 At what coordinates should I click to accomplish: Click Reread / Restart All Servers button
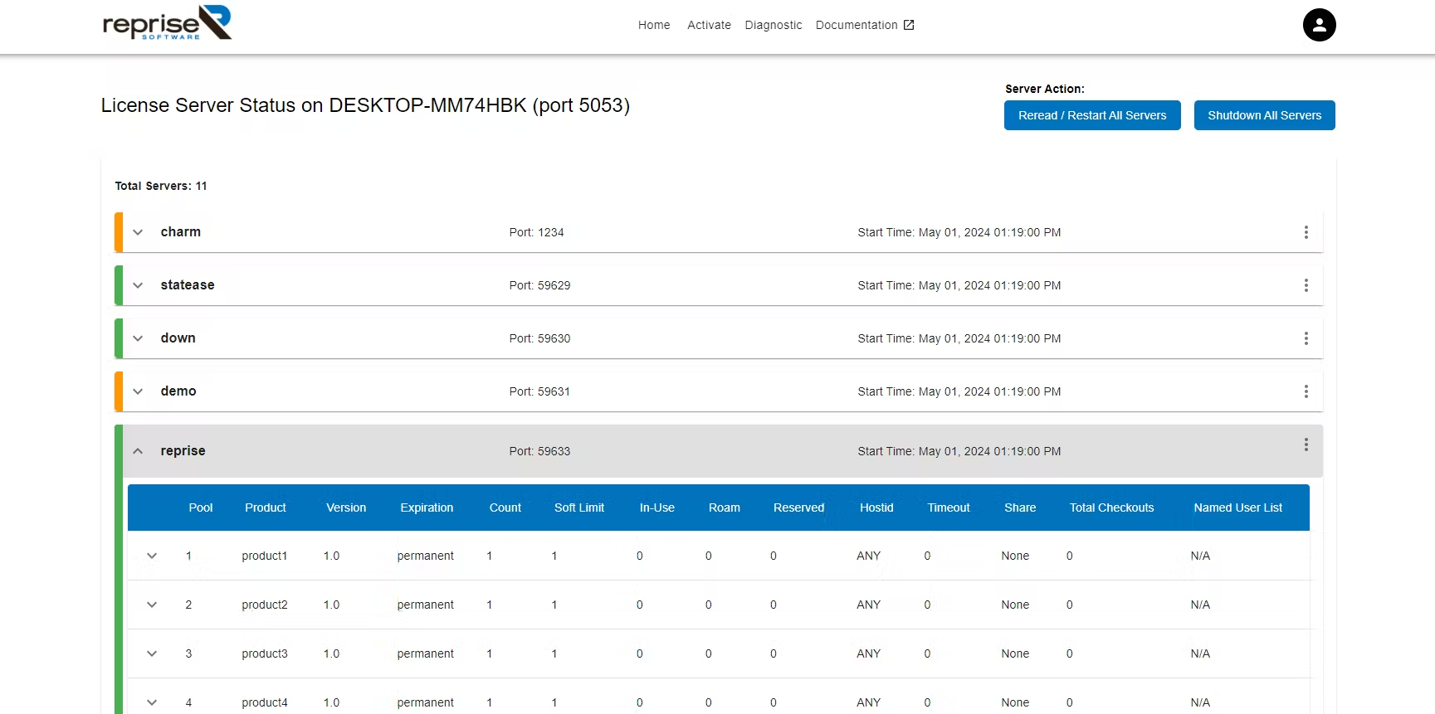pyautogui.click(x=1091, y=115)
